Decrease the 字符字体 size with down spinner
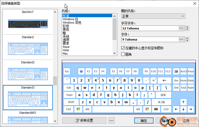The image size is (199, 127). (187, 29)
